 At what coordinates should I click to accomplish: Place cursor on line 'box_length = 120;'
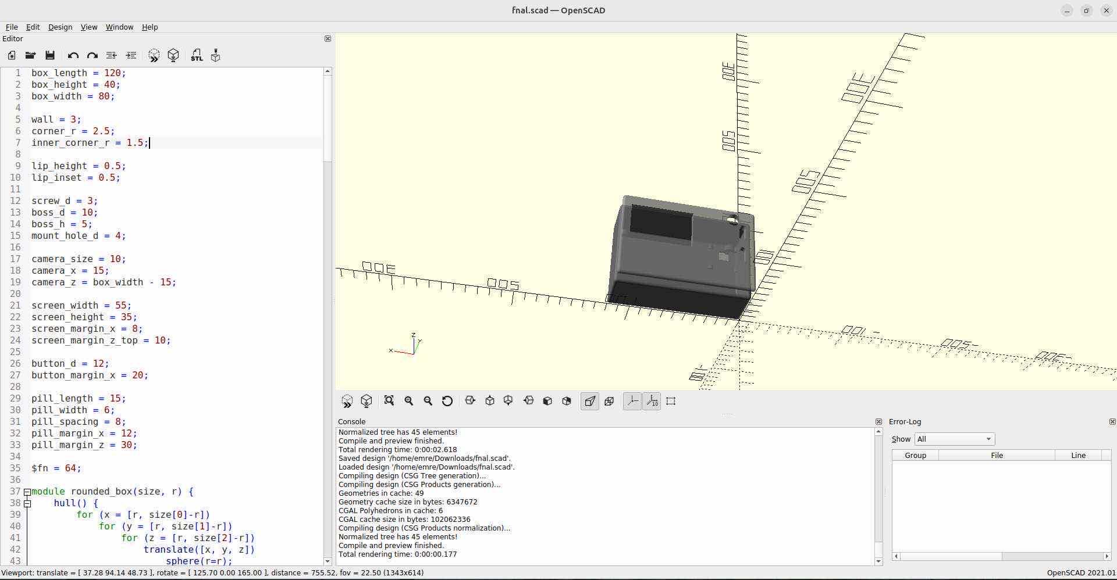79,73
